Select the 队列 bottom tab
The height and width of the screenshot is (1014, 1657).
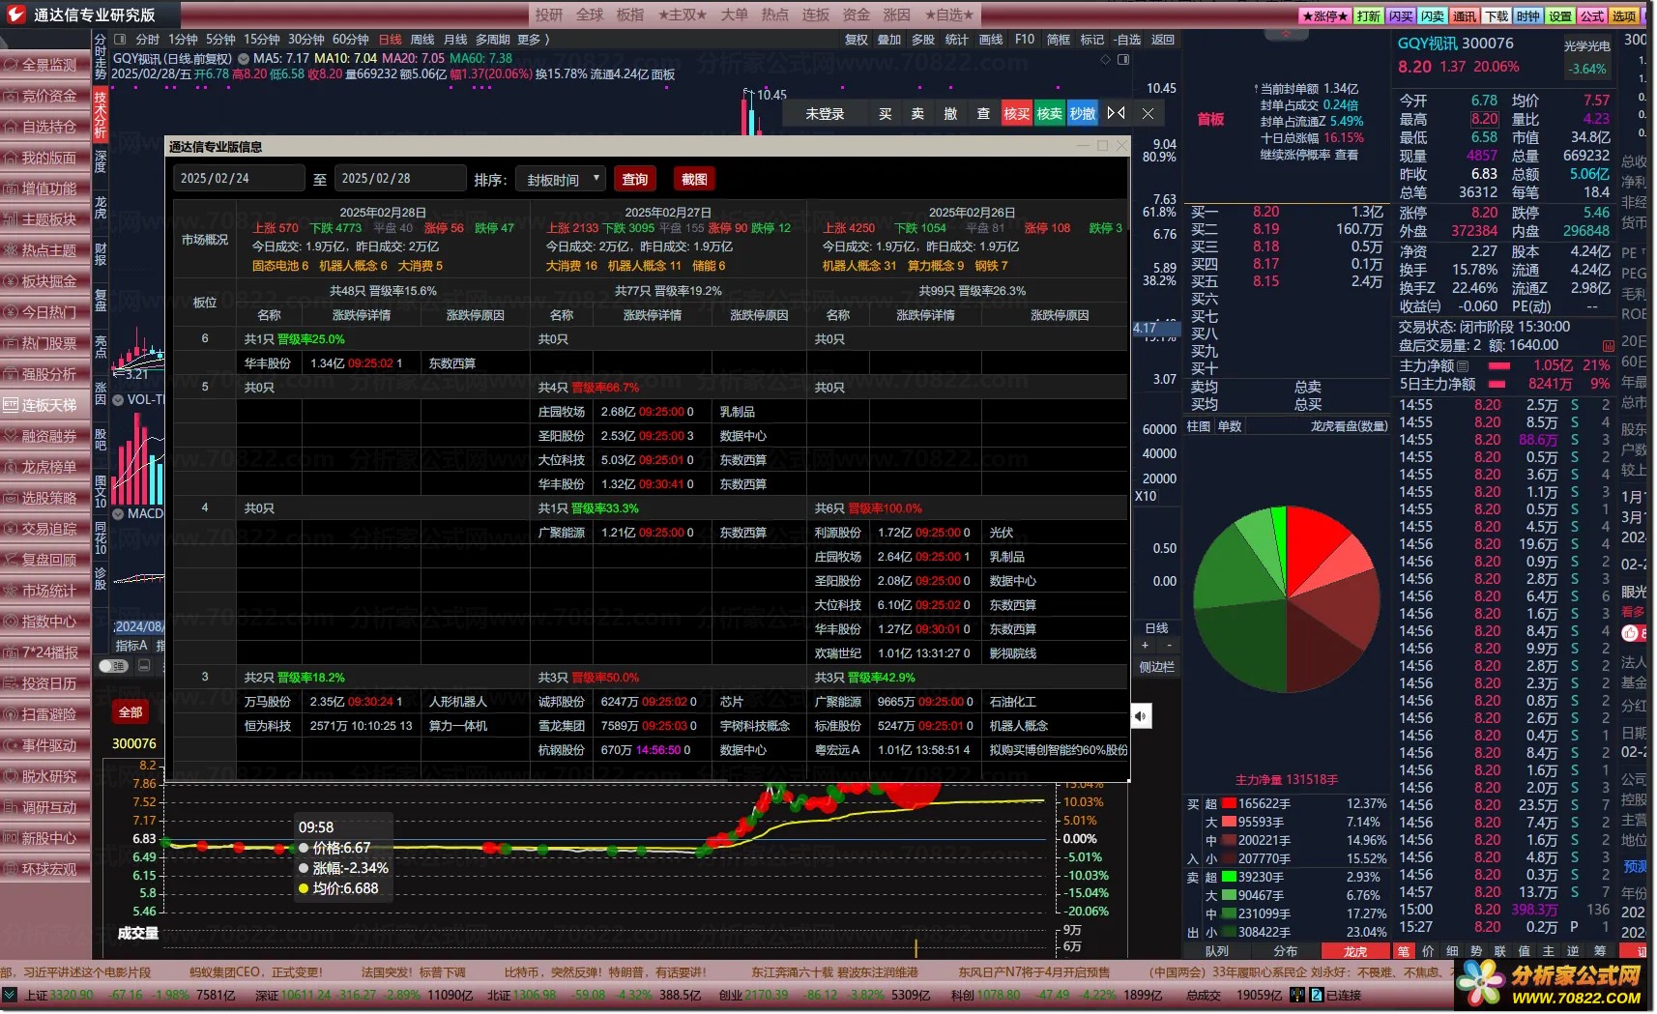point(1217,952)
